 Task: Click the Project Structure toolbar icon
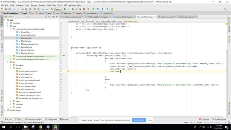pyautogui.click(x=98, y=9)
